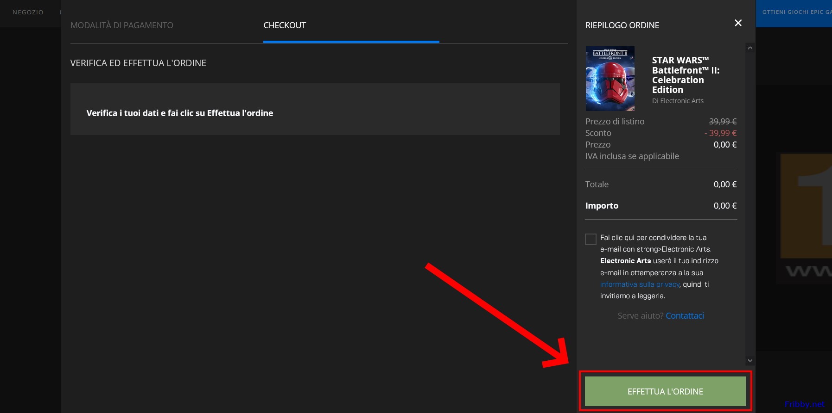
Task: Click the Contattaci help link
Action: [685, 316]
